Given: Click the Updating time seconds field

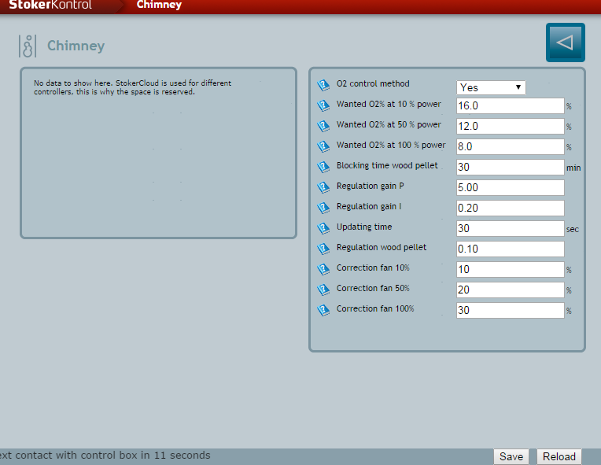Looking at the screenshot, I should click(510, 228).
